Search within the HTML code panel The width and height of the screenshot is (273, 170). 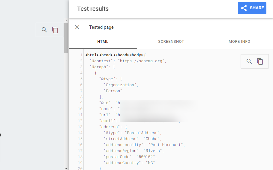coord(249,61)
